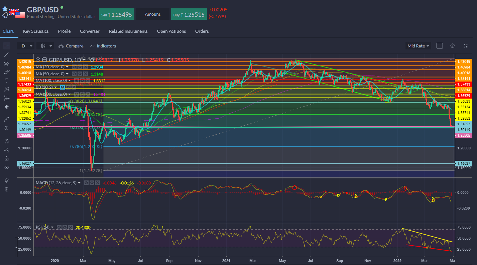
Task: Delete drawings with the trash icon
Action: (6, 189)
